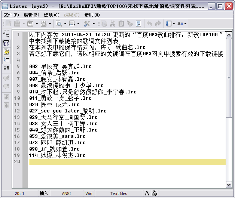Click the line 002_星辰变_吴克群.lrc
Viewport: 235px width, 198px height.
tap(60, 66)
